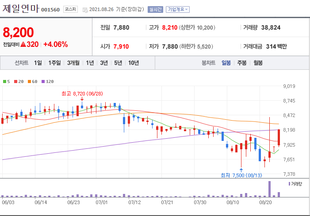Select the 3년 line chart period
Viewport: 310px width, 216px height.
pyautogui.click(x=104, y=63)
